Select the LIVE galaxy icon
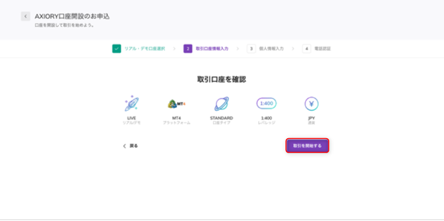Screen dimensions: 444x221 coord(131,104)
